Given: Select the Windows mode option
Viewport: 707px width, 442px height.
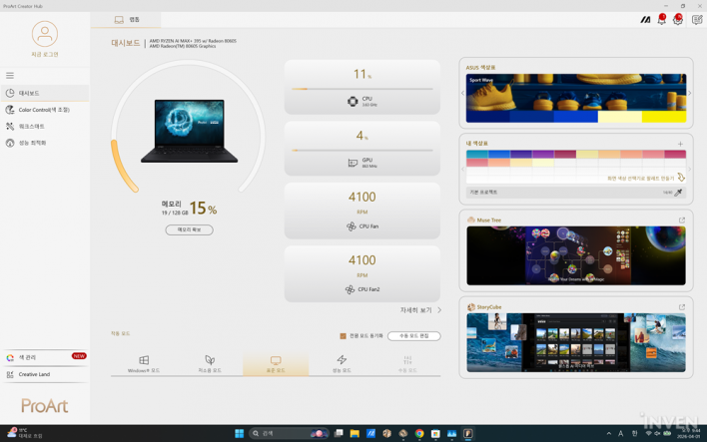Looking at the screenshot, I should 144,364.
